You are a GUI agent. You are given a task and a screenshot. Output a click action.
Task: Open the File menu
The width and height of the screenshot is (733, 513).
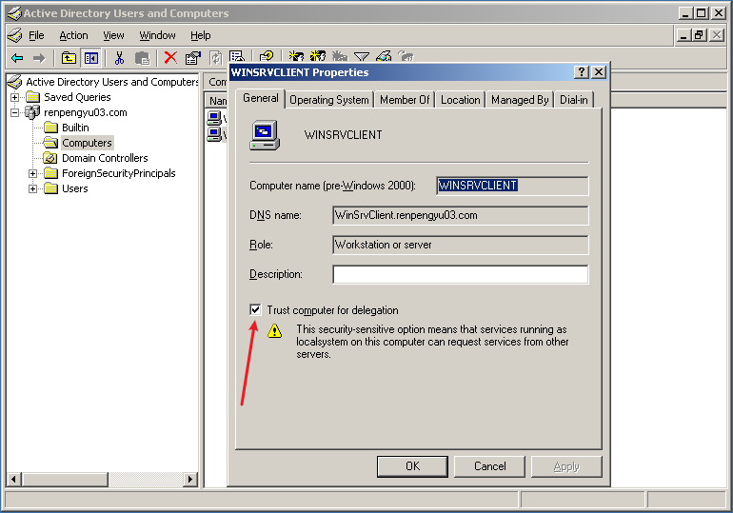[x=36, y=35]
